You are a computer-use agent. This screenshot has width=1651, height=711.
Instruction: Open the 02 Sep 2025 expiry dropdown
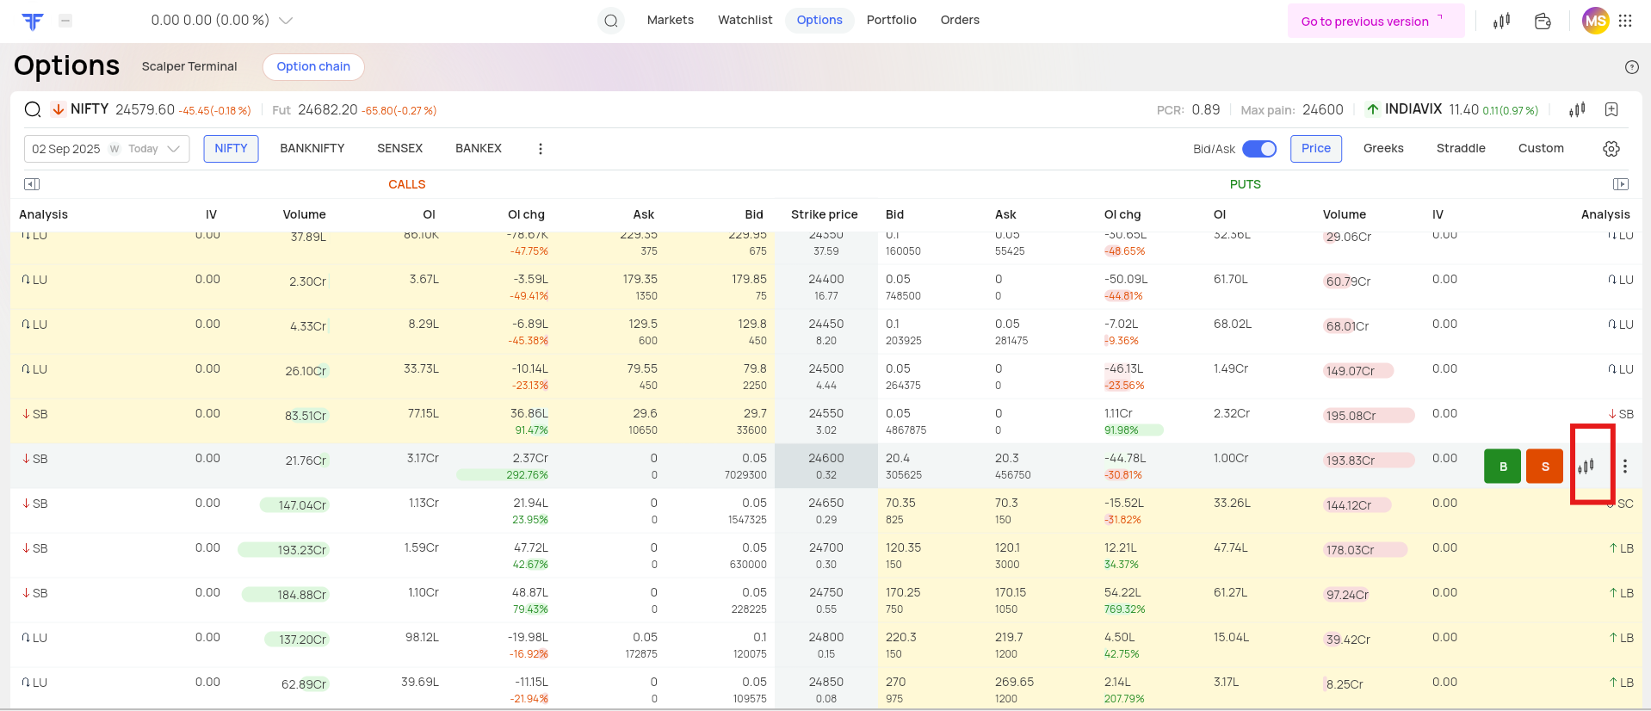107,149
